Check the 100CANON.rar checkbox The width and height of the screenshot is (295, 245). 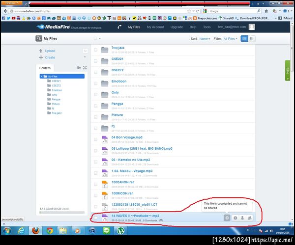95,184
